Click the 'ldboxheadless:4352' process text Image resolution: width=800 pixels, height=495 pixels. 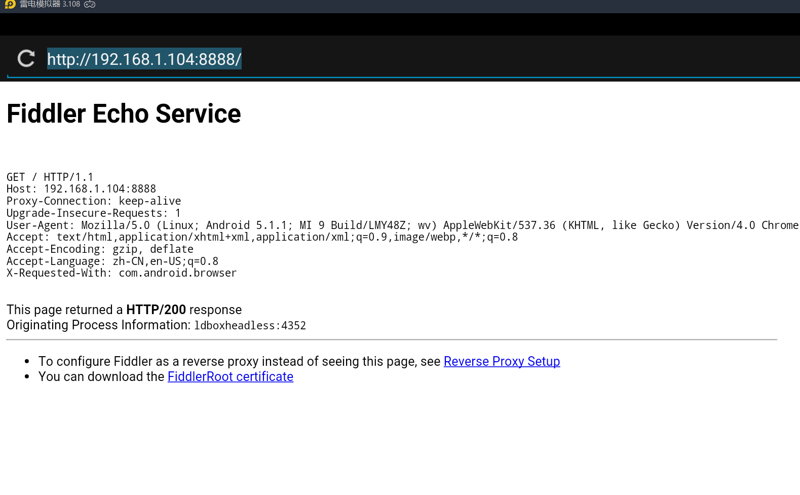250,325
